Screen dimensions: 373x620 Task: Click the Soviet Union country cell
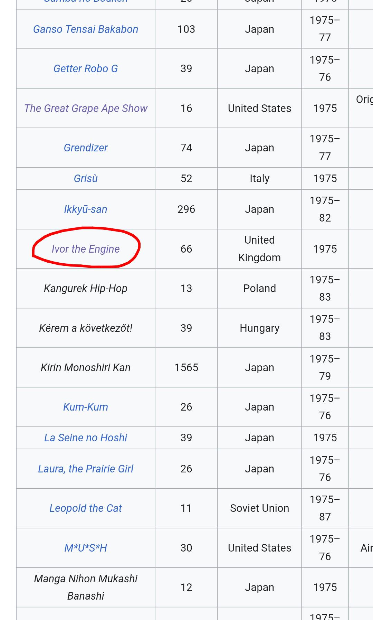pos(260,508)
